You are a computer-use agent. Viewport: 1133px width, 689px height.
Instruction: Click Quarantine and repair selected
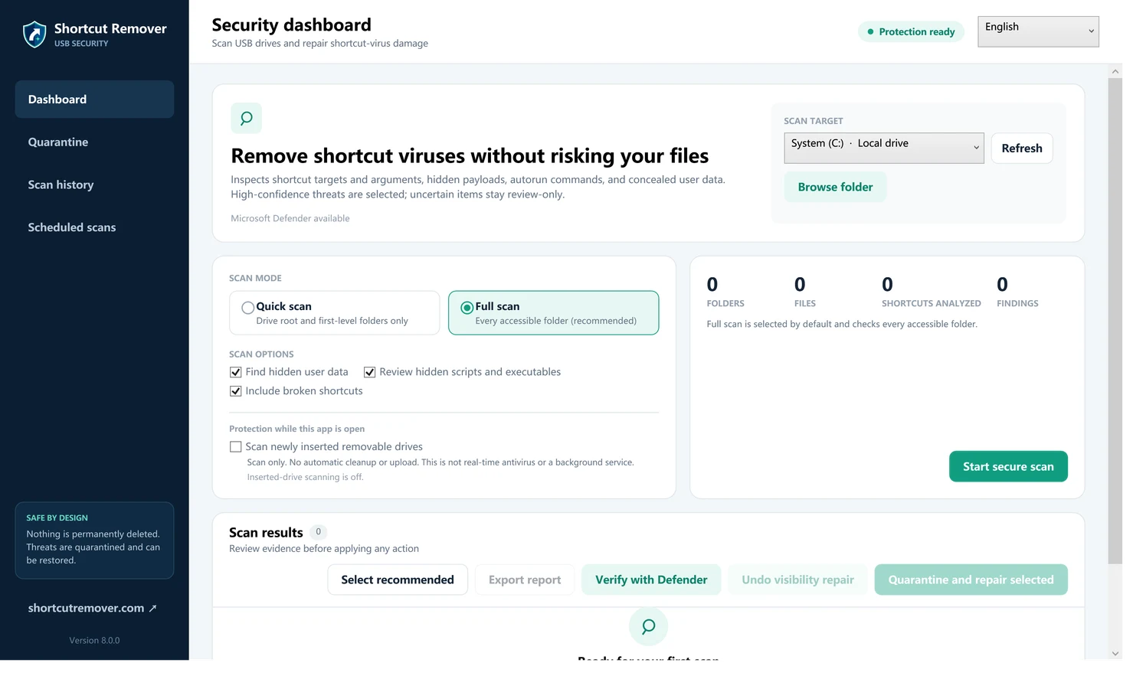[x=971, y=580]
